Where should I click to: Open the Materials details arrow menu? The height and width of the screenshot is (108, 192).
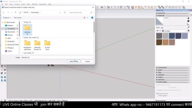189,31
